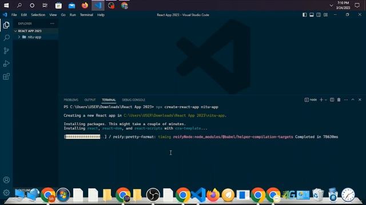Open Mail app from the taskbar
Screen dimensions: 366x205
coord(71,5)
